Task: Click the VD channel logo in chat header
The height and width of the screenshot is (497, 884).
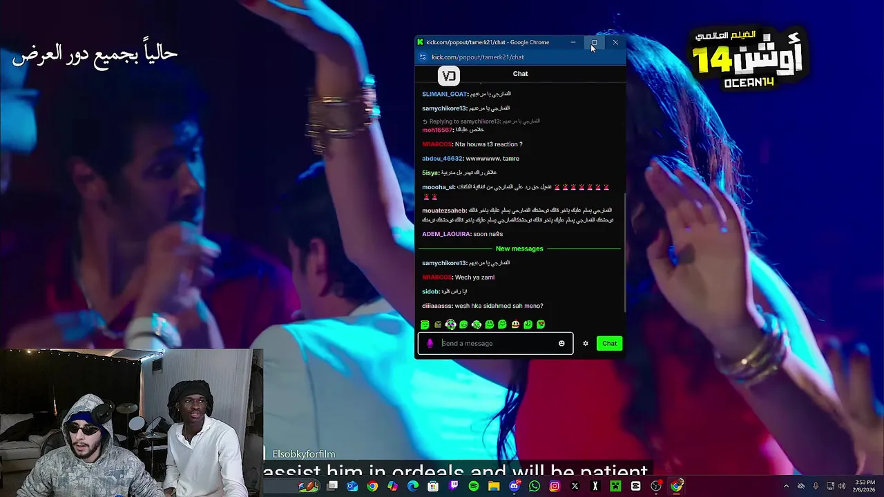Action: 449,75
